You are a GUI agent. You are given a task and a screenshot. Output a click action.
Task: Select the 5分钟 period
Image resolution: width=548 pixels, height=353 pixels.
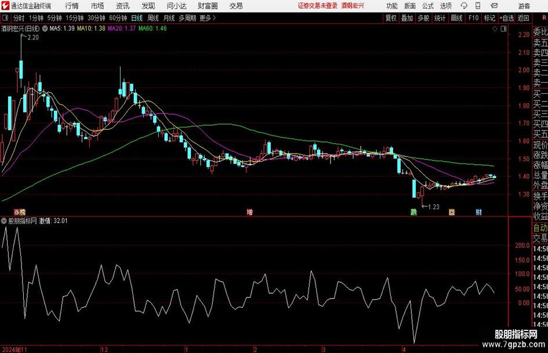55,18
